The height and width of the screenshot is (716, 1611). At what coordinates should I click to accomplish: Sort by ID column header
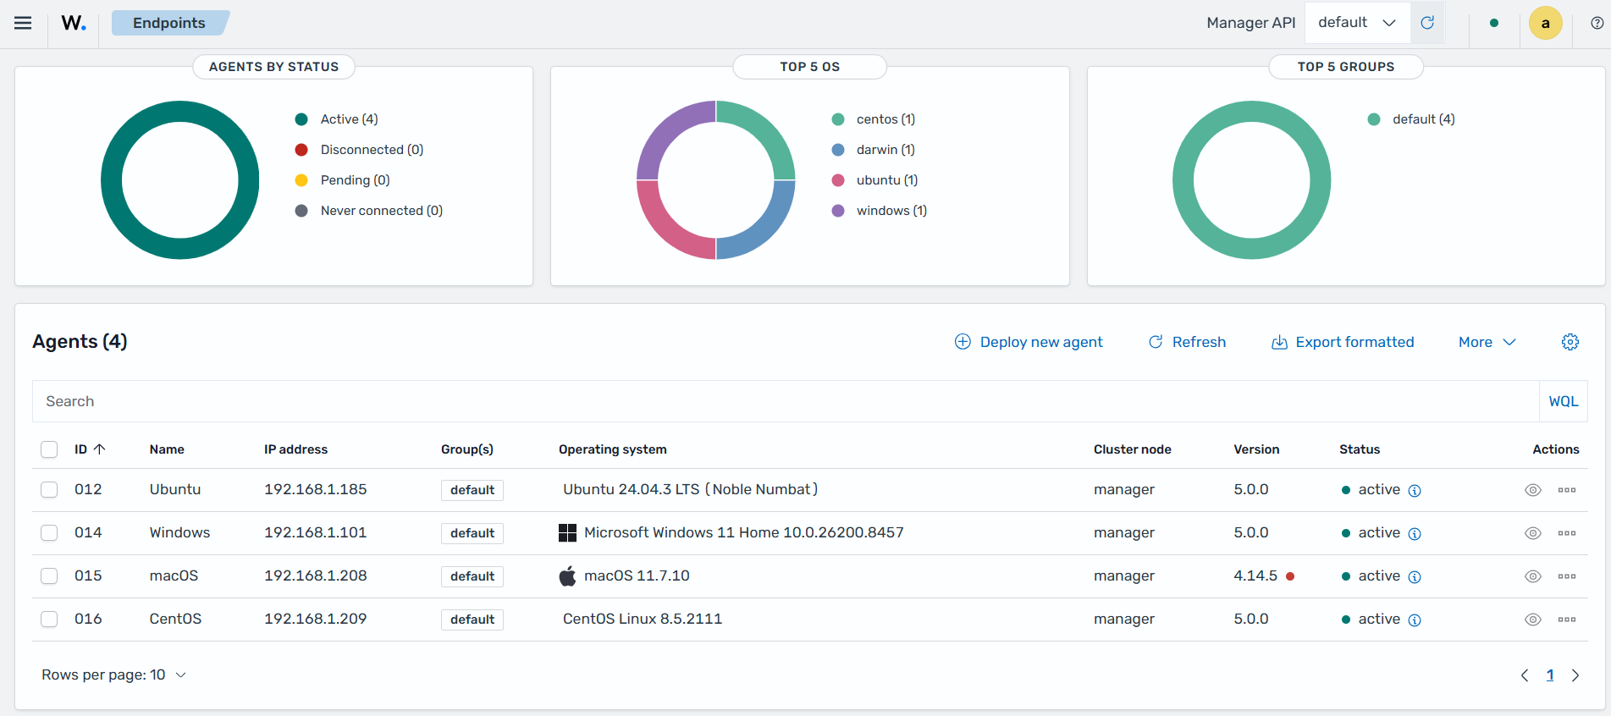(90, 449)
